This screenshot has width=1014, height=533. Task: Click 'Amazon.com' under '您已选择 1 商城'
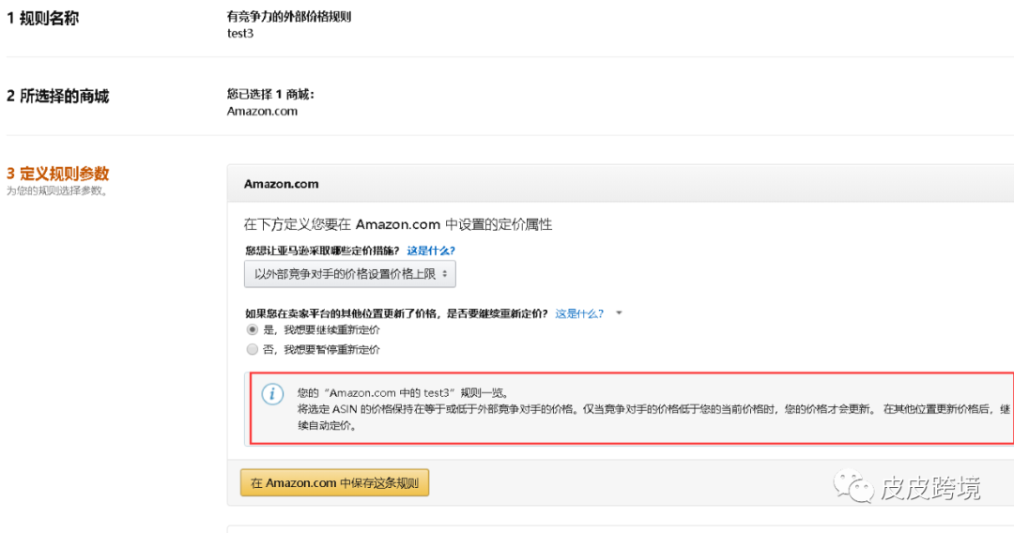[x=262, y=111]
